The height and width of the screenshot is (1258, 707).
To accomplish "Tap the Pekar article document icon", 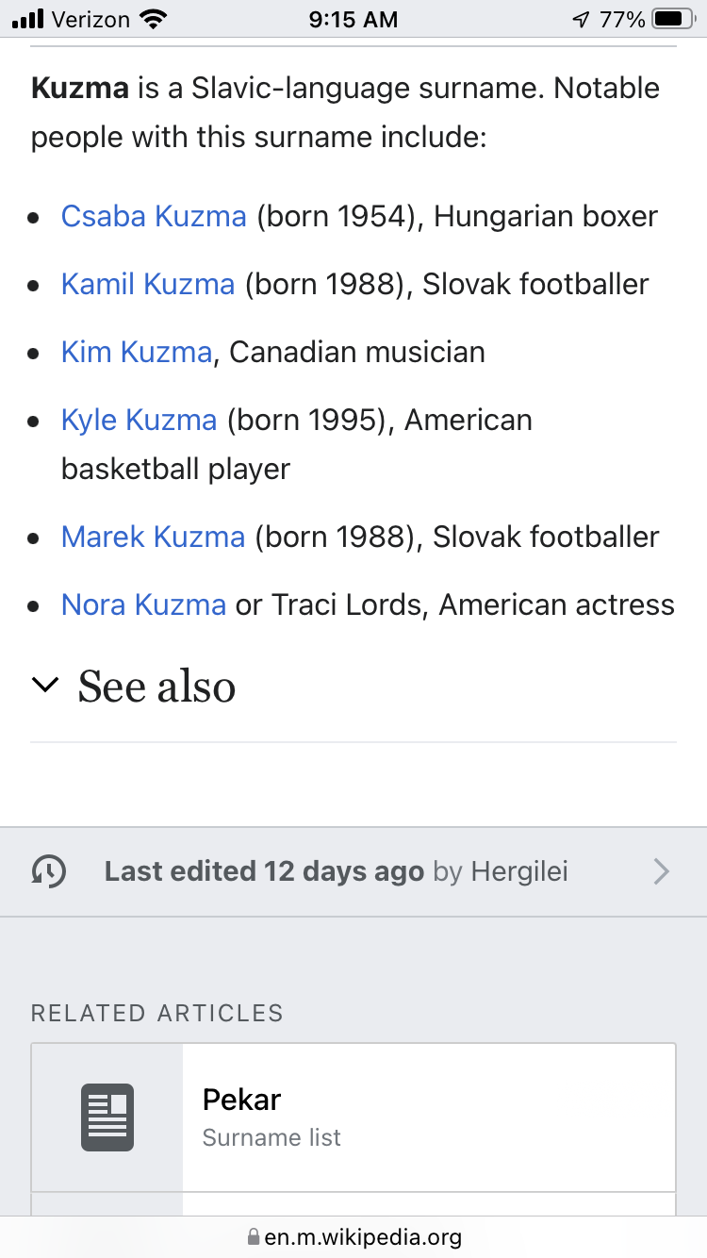I will tap(107, 1117).
